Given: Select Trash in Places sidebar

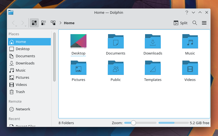Looking at the screenshot, I should pos(20,92).
